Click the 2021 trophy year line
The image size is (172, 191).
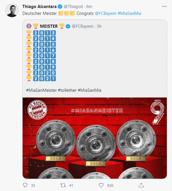point(41,79)
